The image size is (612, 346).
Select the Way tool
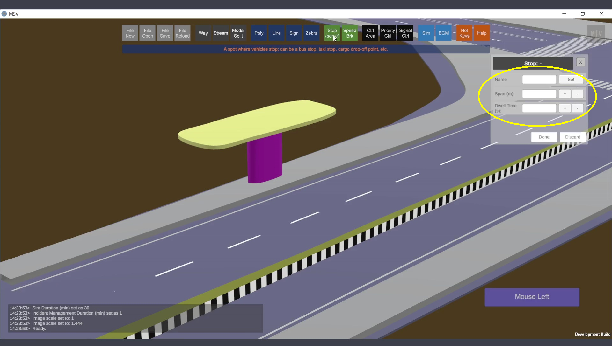pyautogui.click(x=203, y=33)
